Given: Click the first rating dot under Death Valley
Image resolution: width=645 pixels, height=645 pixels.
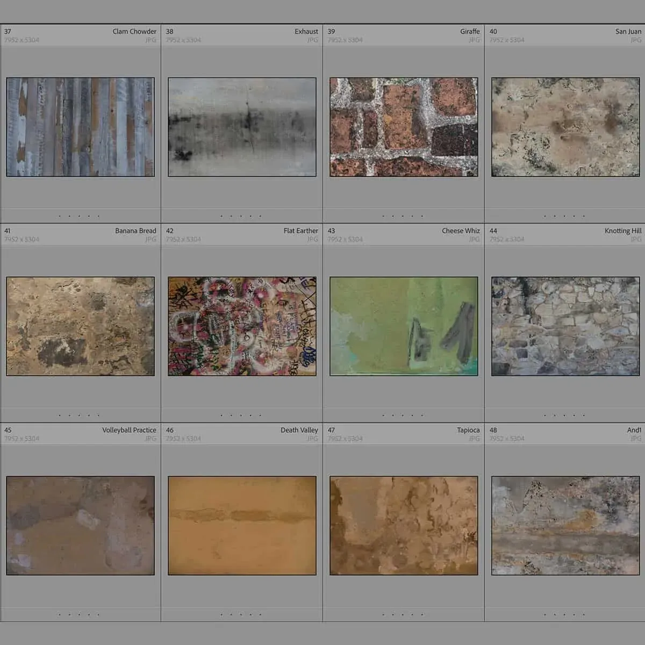Looking at the screenshot, I should [x=221, y=614].
